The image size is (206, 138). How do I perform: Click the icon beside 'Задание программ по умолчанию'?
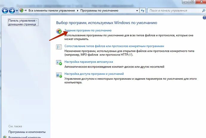tap(59, 31)
